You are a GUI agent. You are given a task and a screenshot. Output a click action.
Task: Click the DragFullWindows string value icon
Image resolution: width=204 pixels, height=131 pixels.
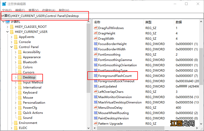tap(95, 28)
